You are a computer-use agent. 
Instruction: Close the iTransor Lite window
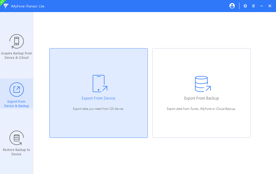[270, 6]
